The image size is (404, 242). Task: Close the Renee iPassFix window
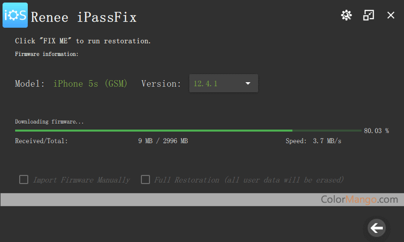point(391,15)
